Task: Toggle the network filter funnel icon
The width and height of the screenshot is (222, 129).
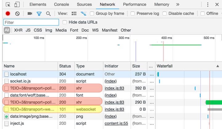Action: [39, 14]
